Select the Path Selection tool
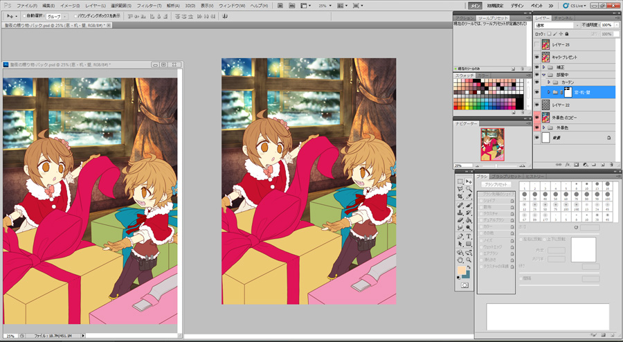 click(x=460, y=243)
